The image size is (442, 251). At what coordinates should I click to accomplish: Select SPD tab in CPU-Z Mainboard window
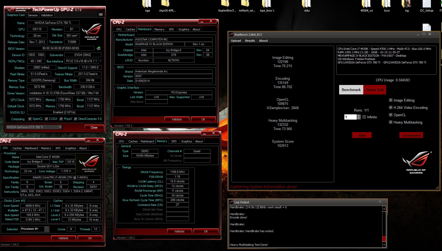(x=171, y=29)
